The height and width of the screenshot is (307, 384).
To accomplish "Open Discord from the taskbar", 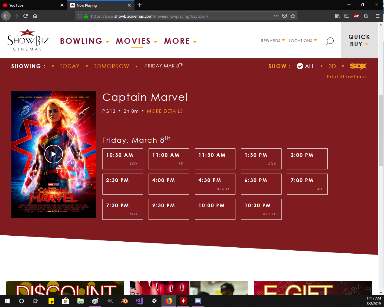I will [198, 301].
